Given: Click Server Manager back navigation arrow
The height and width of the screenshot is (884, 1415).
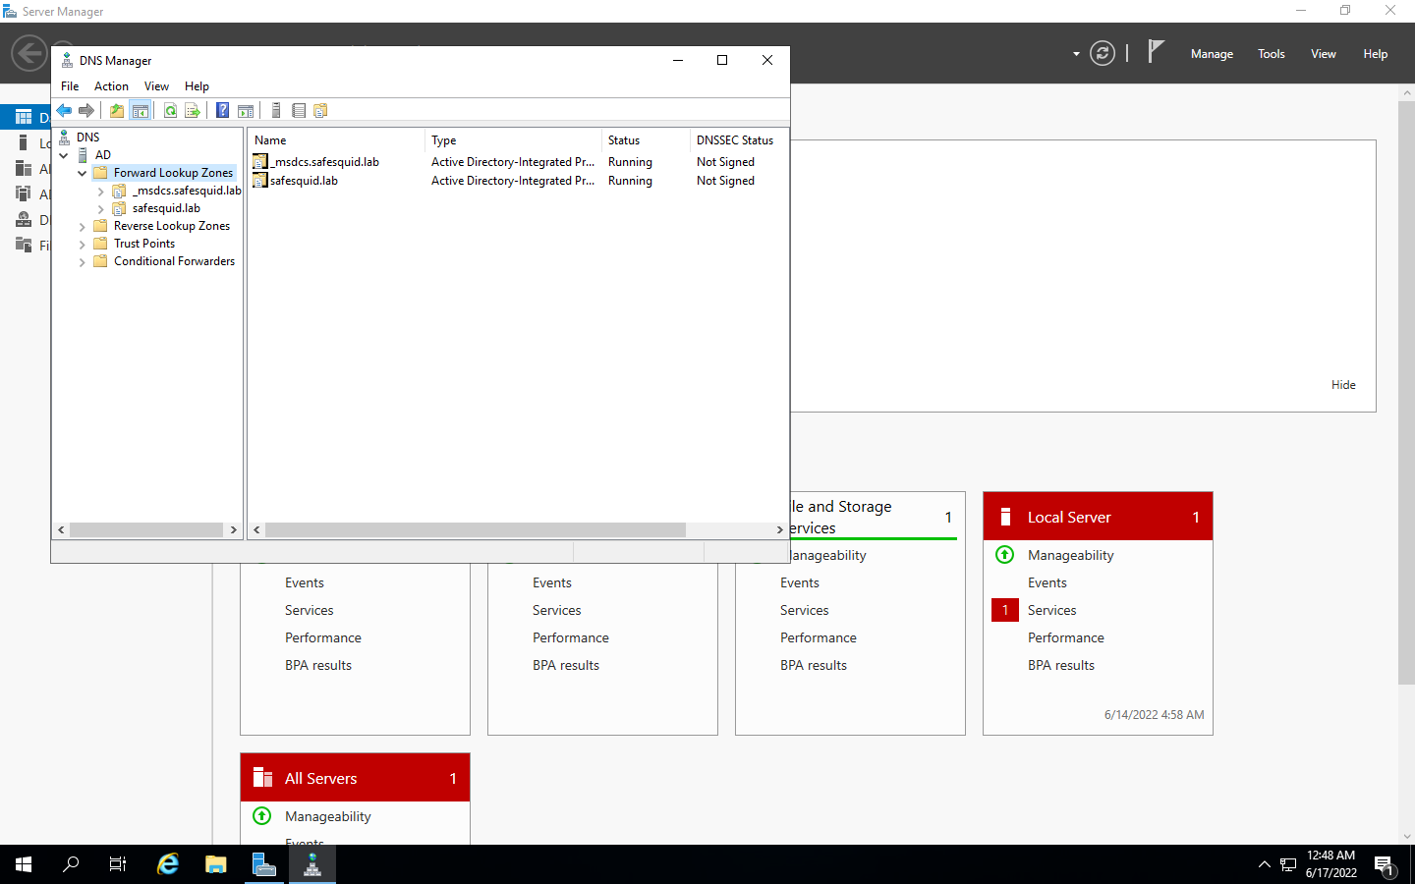Looking at the screenshot, I should pyautogui.click(x=29, y=53).
